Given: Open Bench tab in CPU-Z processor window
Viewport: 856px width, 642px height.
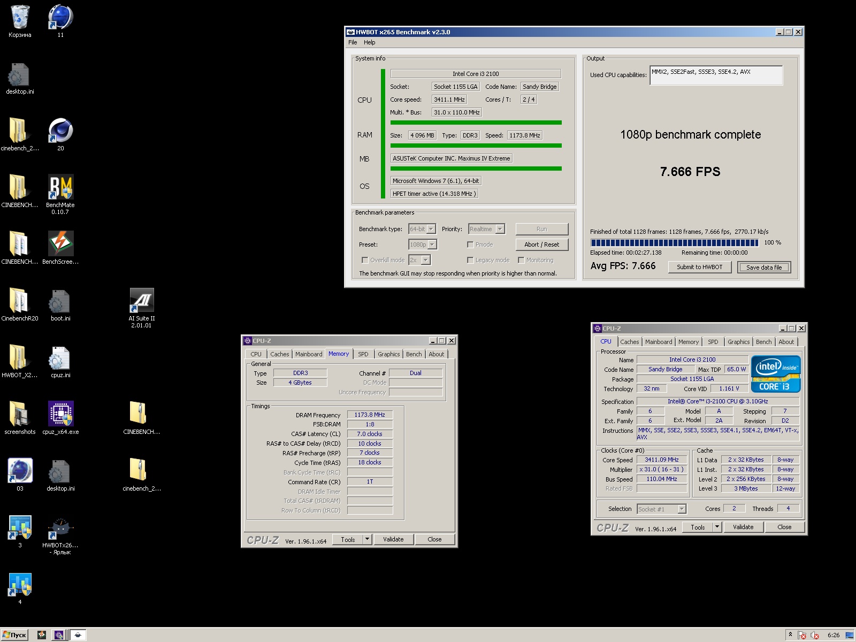Looking at the screenshot, I should click(764, 342).
